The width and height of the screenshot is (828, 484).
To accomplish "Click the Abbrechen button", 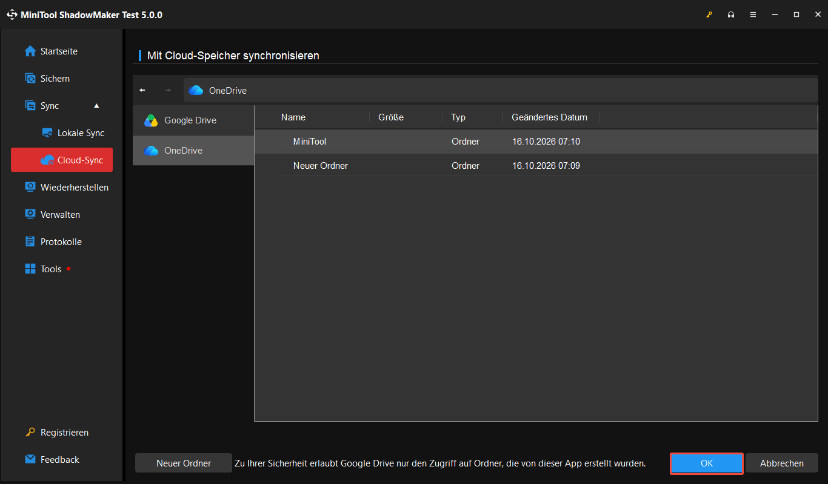I will 782,463.
